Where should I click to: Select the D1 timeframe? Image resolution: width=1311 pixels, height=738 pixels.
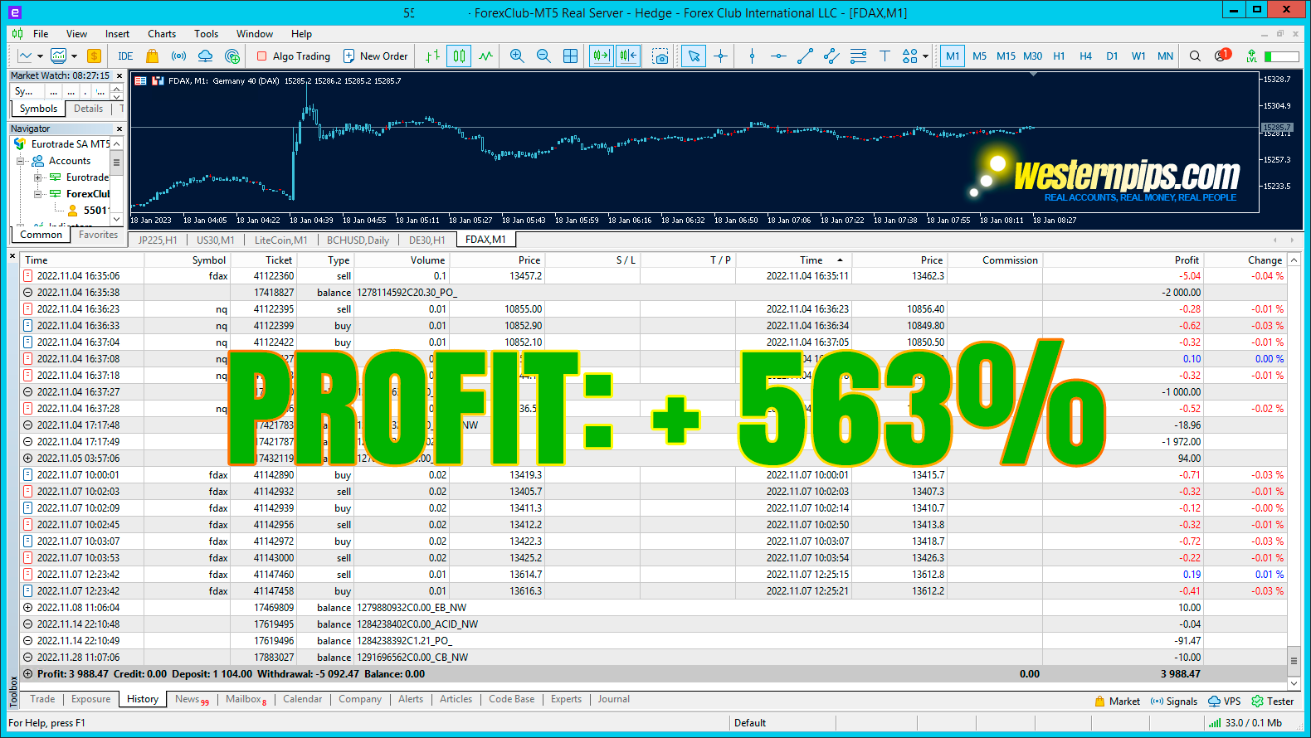[1112, 56]
